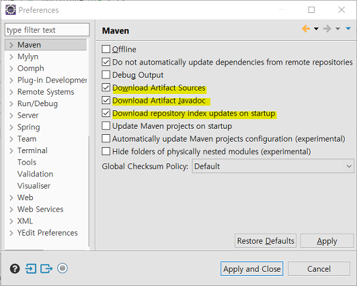Uncheck Download Artifact Sources
Image resolution: width=357 pixels, height=286 pixels.
click(x=106, y=87)
